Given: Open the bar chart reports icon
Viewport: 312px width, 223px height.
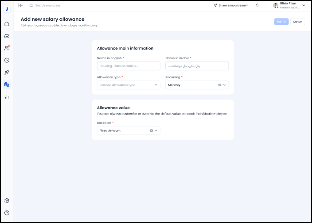Looking at the screenshot, I should (x=7, y=96).
